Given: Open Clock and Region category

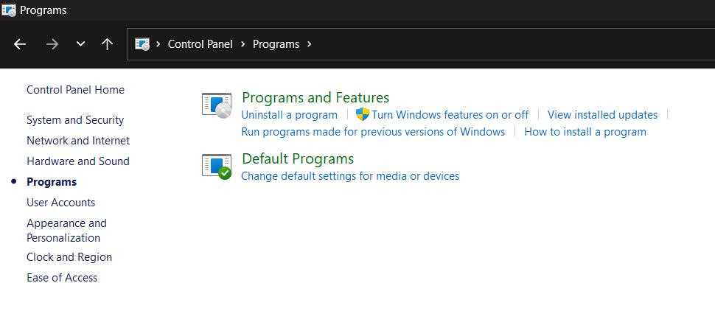Looking at the screenshot, I should (69, 257).
